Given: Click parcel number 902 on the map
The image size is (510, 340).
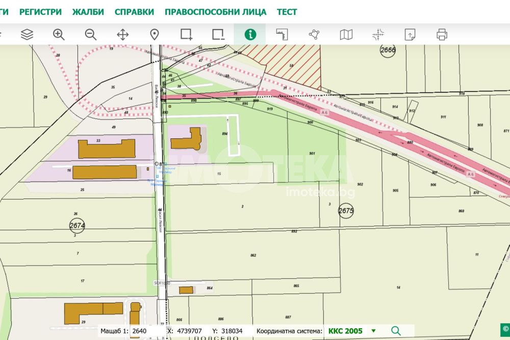Looking at the screenshot, I should point(360,184).
